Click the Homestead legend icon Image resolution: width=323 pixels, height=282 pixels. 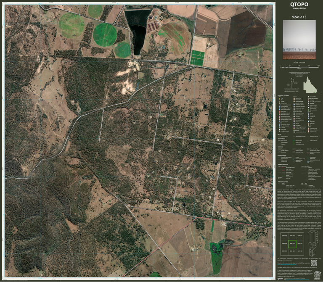click(x=280, y=103)
